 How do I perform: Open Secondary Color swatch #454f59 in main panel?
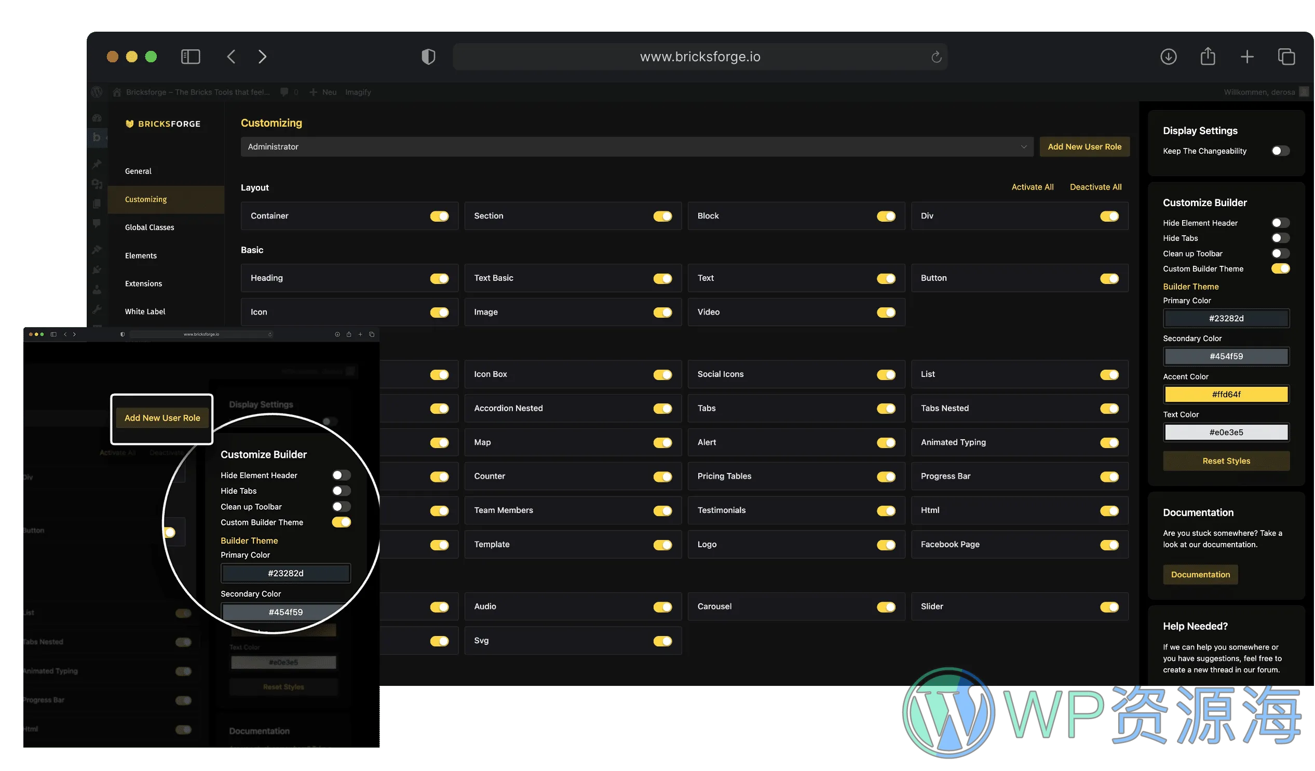(1226, 357)
